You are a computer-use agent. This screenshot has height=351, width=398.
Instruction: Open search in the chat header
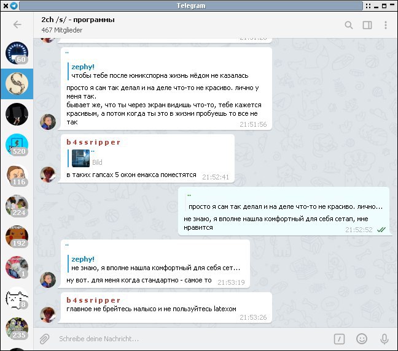tap(349, 25)
